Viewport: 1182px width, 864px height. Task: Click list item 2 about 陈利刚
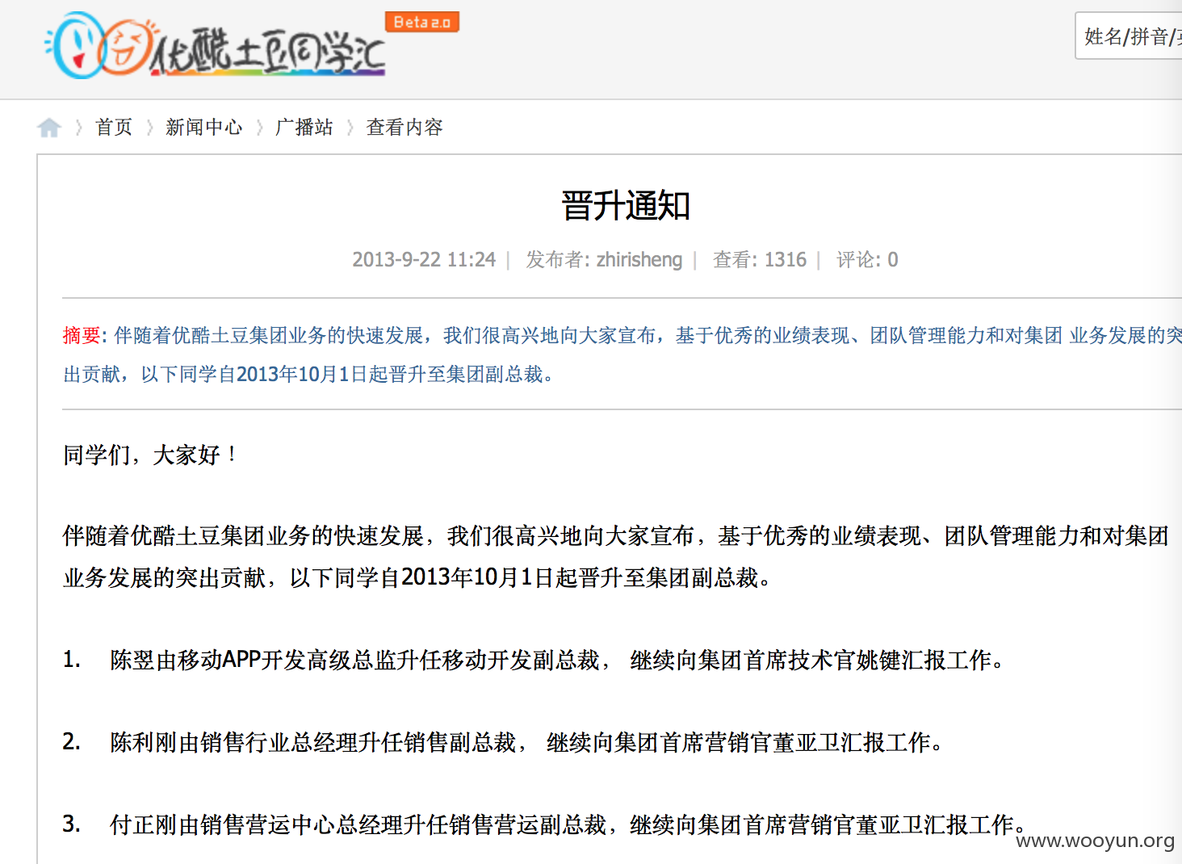[503, 743]
